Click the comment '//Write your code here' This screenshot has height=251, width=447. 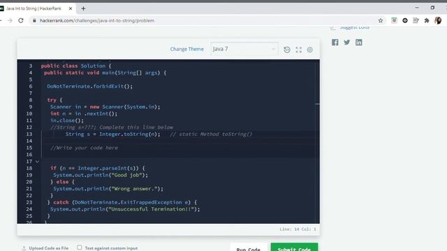[x=84, y=148]
